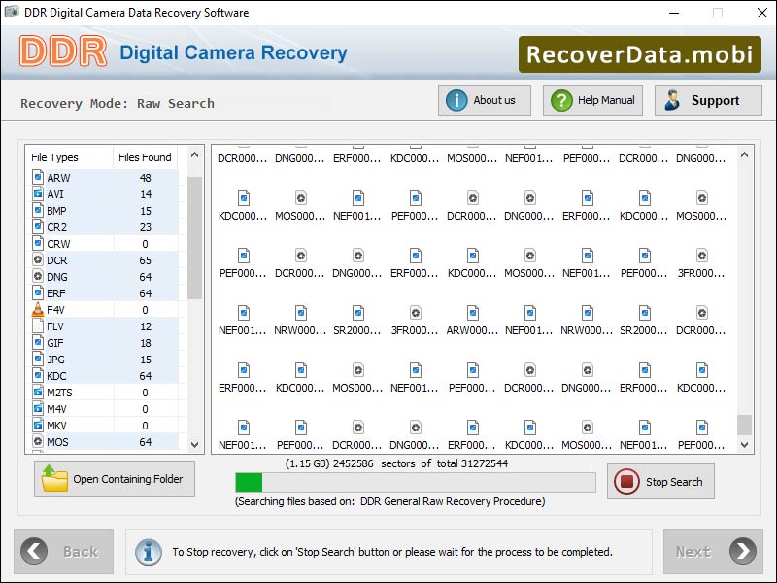
Task: Click the Support person icon
Action: pyautogui.click(x=672, y=100)
